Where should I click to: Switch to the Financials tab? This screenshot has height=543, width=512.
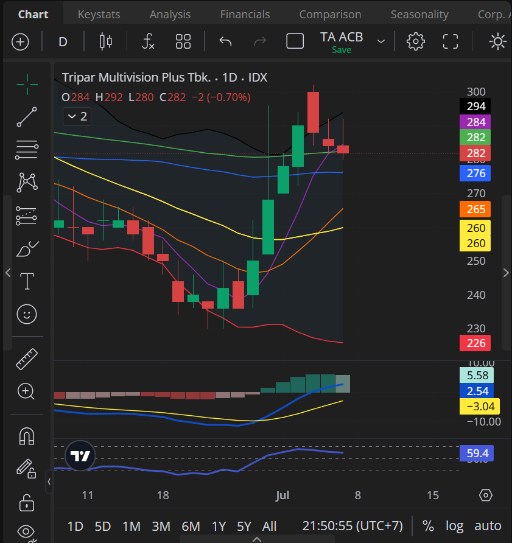click(x=245, y=15)
